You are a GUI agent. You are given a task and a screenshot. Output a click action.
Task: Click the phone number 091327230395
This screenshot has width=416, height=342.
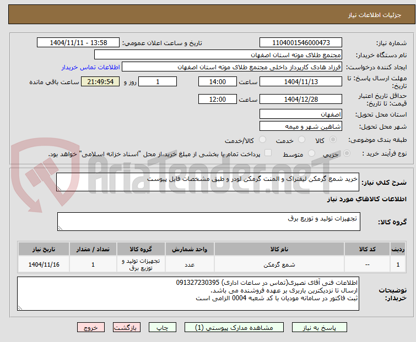tap(198, 283)
